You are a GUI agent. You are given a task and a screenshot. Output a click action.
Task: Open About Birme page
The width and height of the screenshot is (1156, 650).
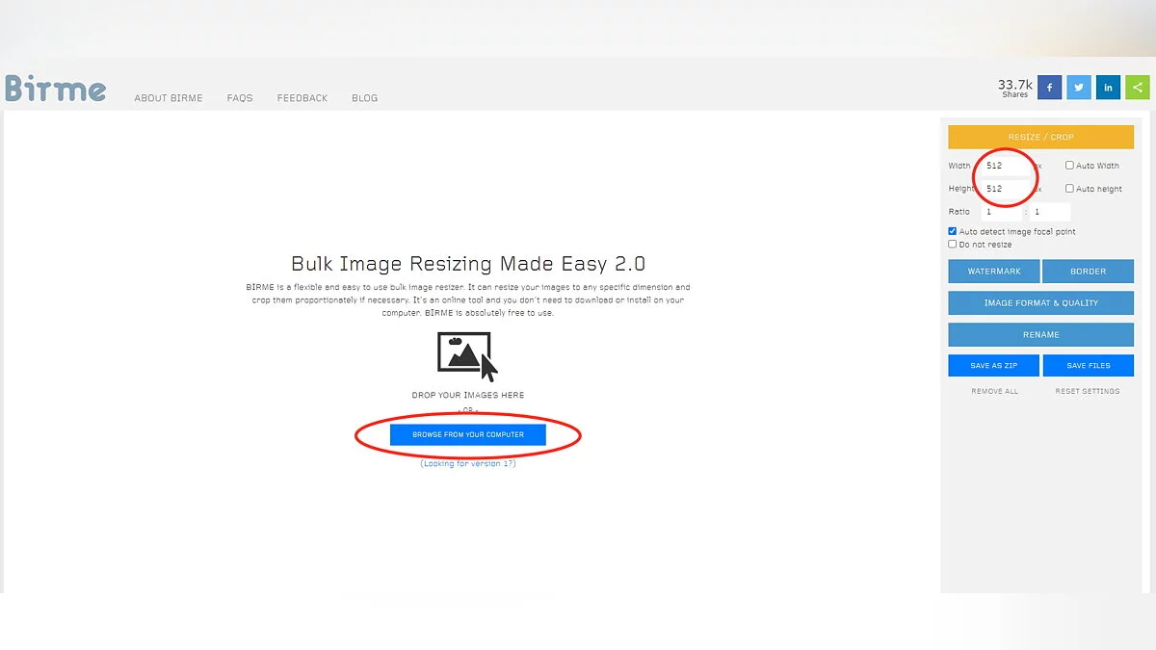[169, 98]
